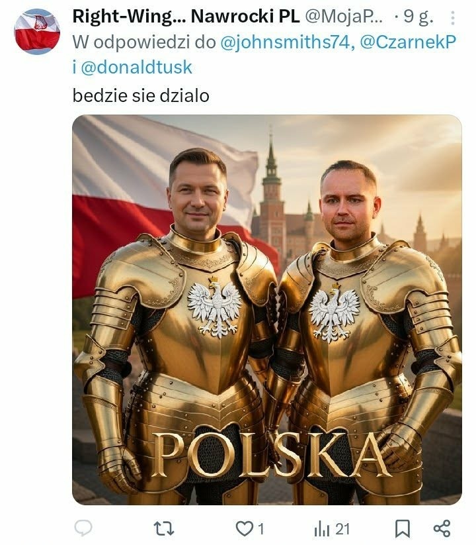476x545 pixels.
Task: Open @donaldtusk mention link
Action: (136, 67)
